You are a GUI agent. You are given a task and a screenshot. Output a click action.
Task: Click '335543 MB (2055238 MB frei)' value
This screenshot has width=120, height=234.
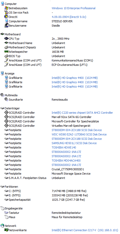70,195
